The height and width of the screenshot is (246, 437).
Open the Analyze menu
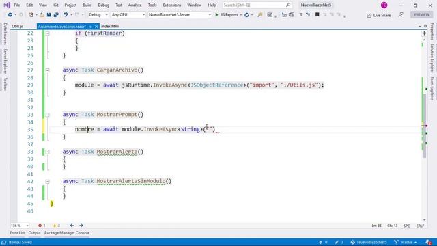(x=135, y=5)
